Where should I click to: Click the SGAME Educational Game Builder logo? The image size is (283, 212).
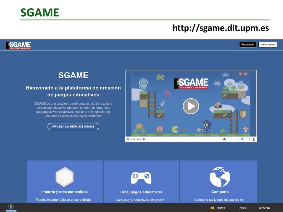coord(18,45)
